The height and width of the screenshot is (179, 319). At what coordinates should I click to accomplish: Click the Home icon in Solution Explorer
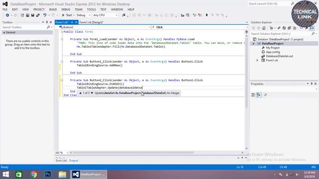pyautogui.click(x=264, y=28)
